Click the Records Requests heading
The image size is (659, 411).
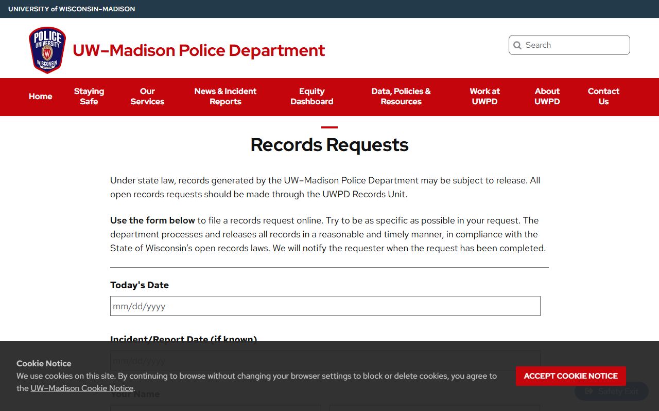pyautogui.click(x=329, y=145)
